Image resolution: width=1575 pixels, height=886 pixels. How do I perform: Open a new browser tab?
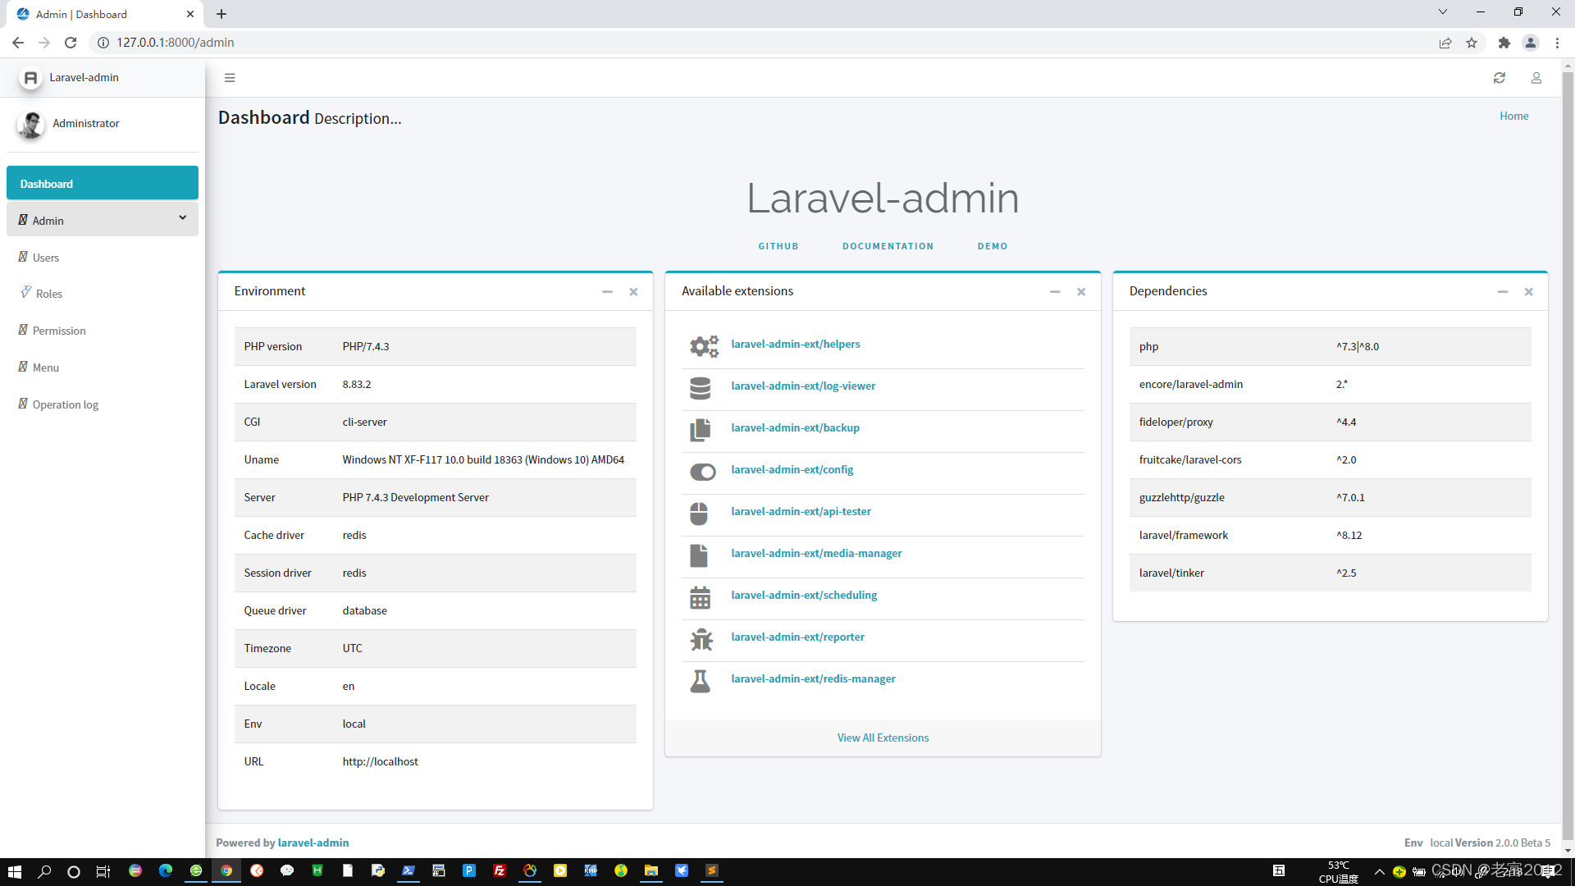[x=221, y=14]
